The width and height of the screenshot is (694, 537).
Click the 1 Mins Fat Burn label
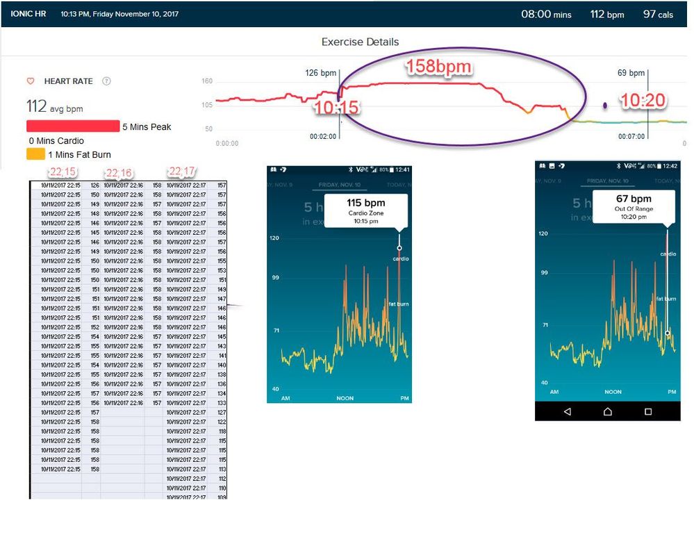click(79, 154)
